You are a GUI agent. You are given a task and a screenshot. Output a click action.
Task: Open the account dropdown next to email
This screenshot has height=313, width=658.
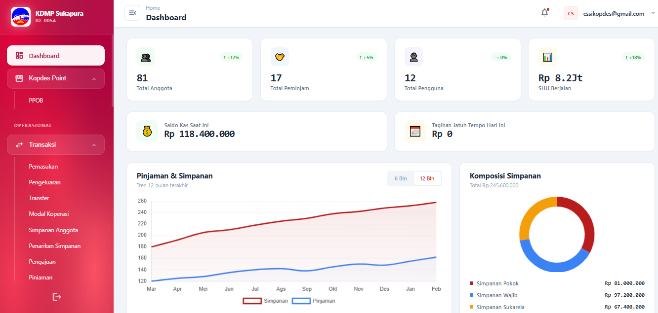(653, 13)
